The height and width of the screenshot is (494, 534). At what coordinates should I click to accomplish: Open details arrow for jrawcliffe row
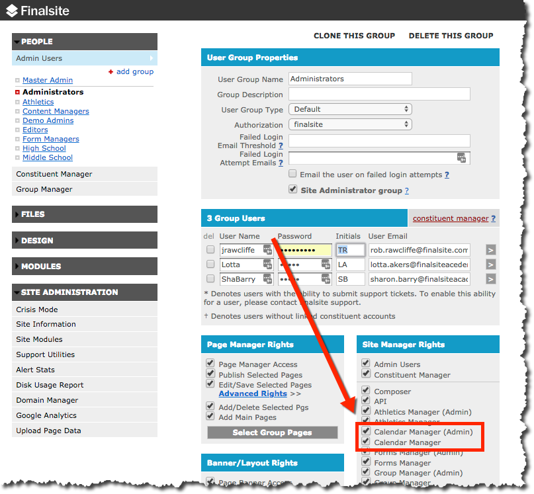click(490, 250)
